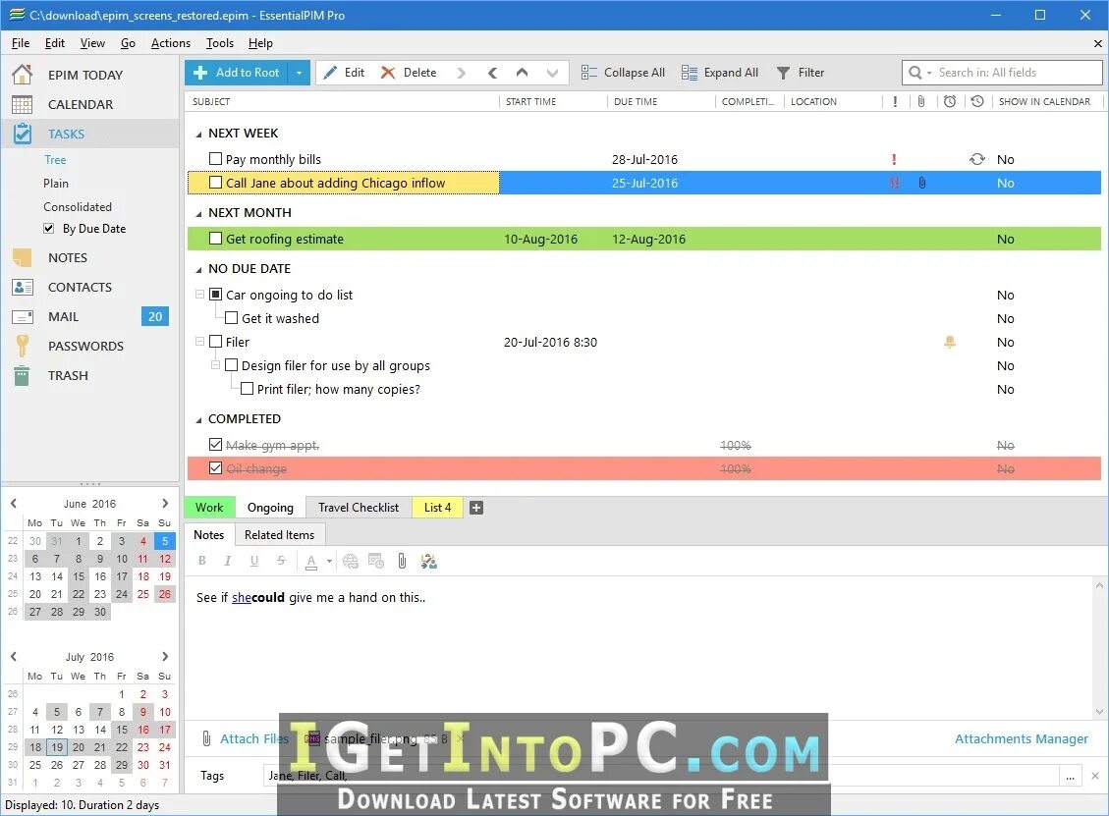Insert date and time in notes toolbar
The width and height of the screenshot is (1109, 816).
(375, 562)
